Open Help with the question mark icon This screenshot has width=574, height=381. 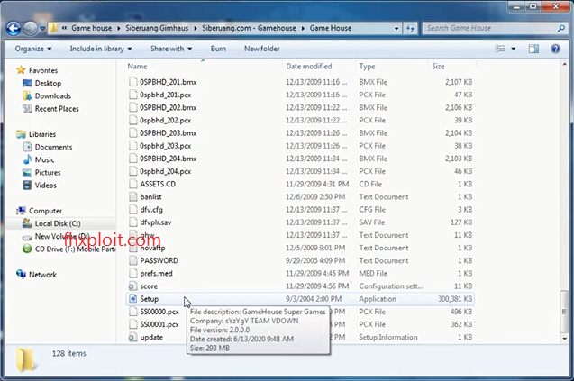555,49
